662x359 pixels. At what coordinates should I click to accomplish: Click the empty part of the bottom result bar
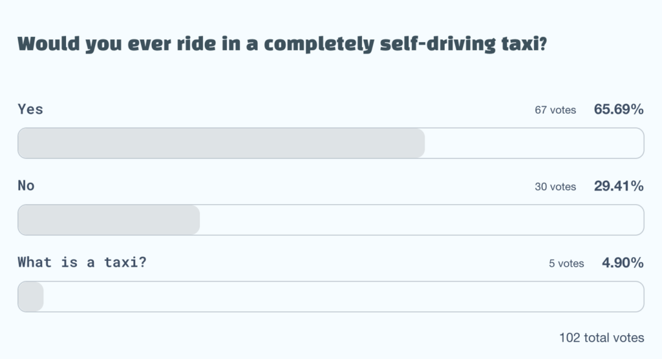tap(343, 297)
